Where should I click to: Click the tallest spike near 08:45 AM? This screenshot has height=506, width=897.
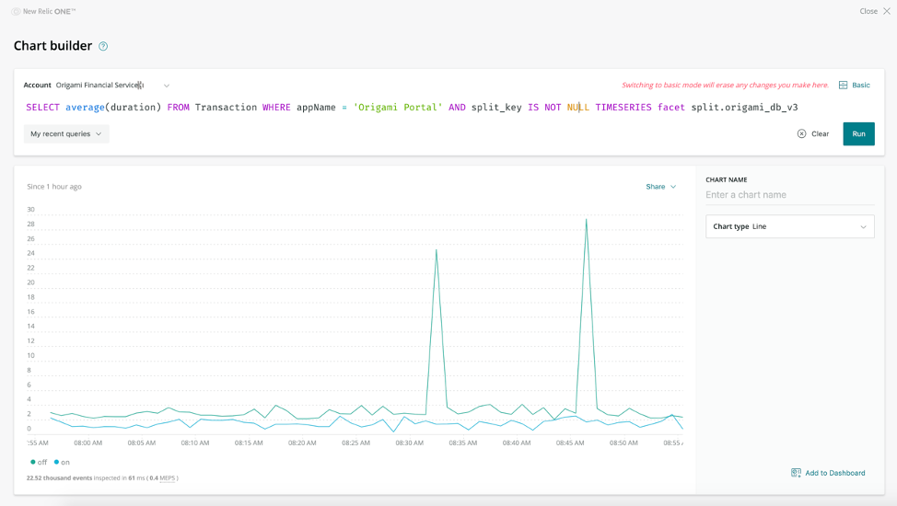tap(587, 220)
